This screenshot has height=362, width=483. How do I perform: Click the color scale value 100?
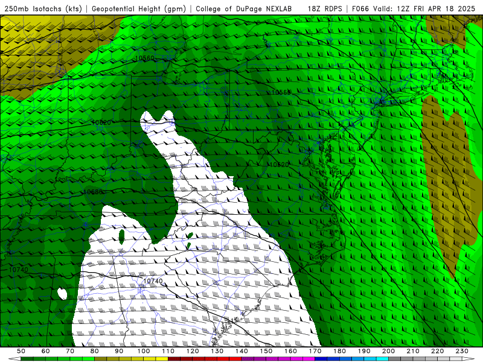click(x=144, y=351)
